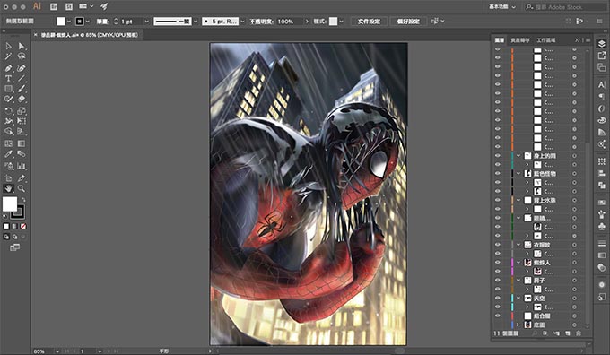Set paint mode to None button

pos(23,226)
